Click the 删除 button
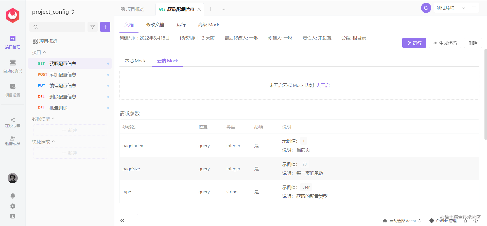 pyautogui.click(x=473, y=43)
